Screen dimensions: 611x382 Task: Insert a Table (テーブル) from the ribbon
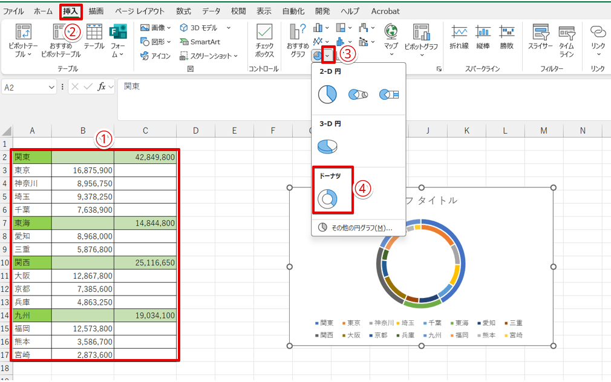[94, 40]
